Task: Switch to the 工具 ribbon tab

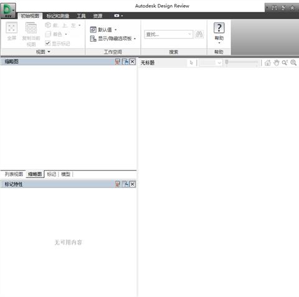Action: pyautogui.click(x=81, y=16)
